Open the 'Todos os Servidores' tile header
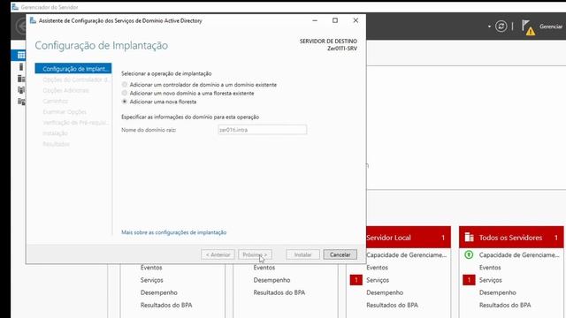Screen dimensions: 566x318 511,238
